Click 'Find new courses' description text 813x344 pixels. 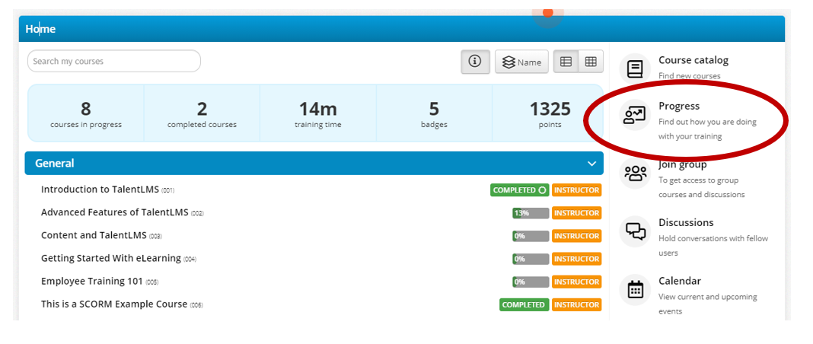pos(690,75)
